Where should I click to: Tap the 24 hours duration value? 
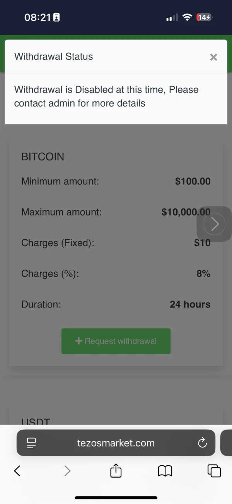click(190, 304)
